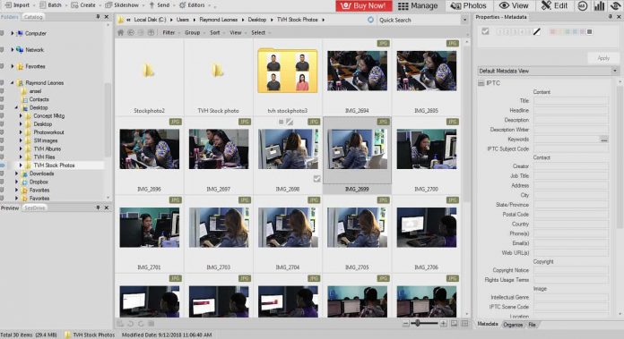Viewport: 624px width, 339px height.
Task: Toggle easy-select checkbox for TVH Files folder
Action: (x=2, y=157)
